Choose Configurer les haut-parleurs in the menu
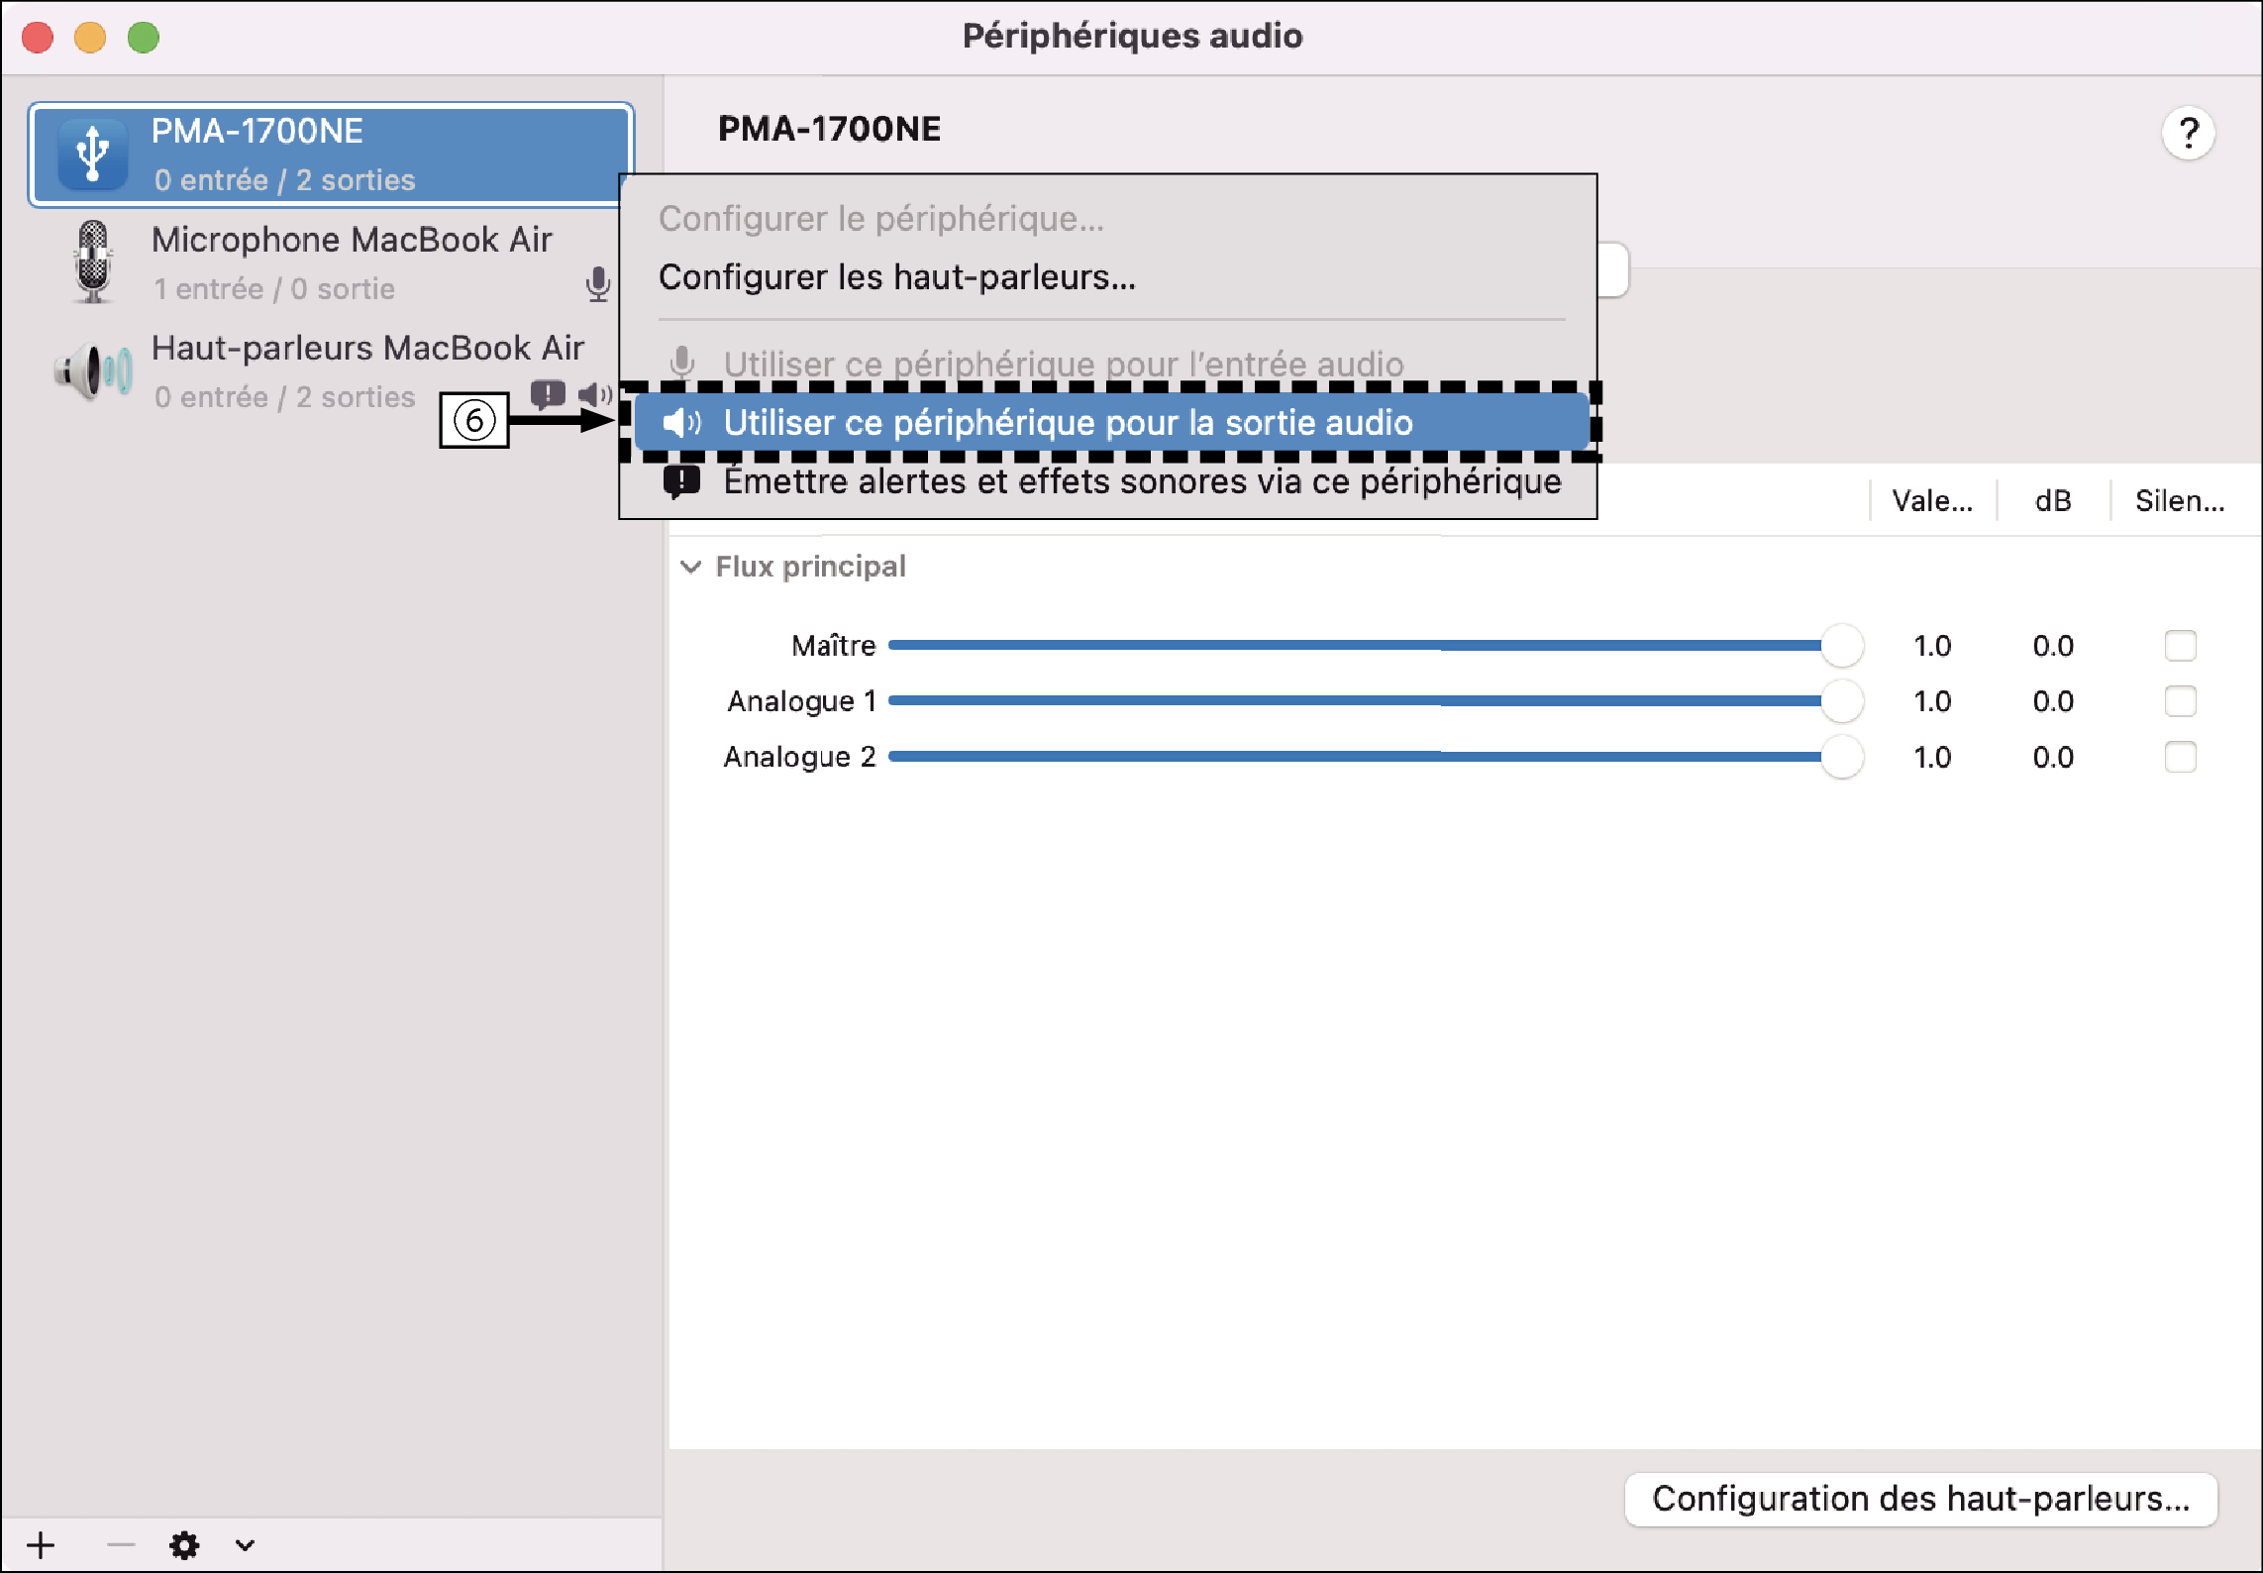Viewport: 2263px width, 1573px height. (x=896, y=278)
